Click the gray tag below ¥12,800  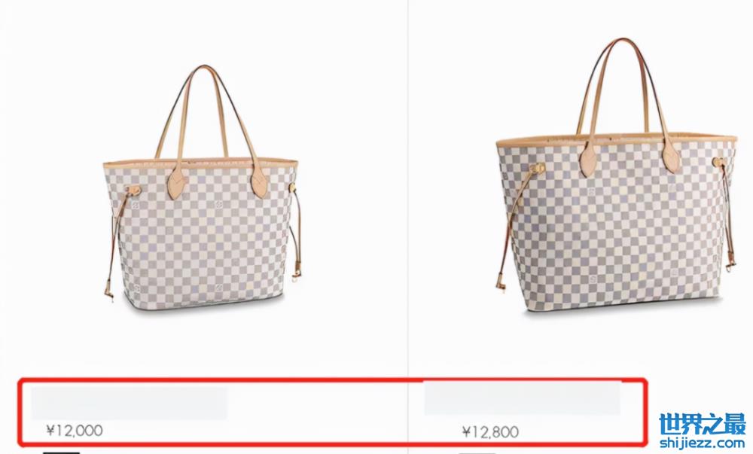[x=477, y=452]
